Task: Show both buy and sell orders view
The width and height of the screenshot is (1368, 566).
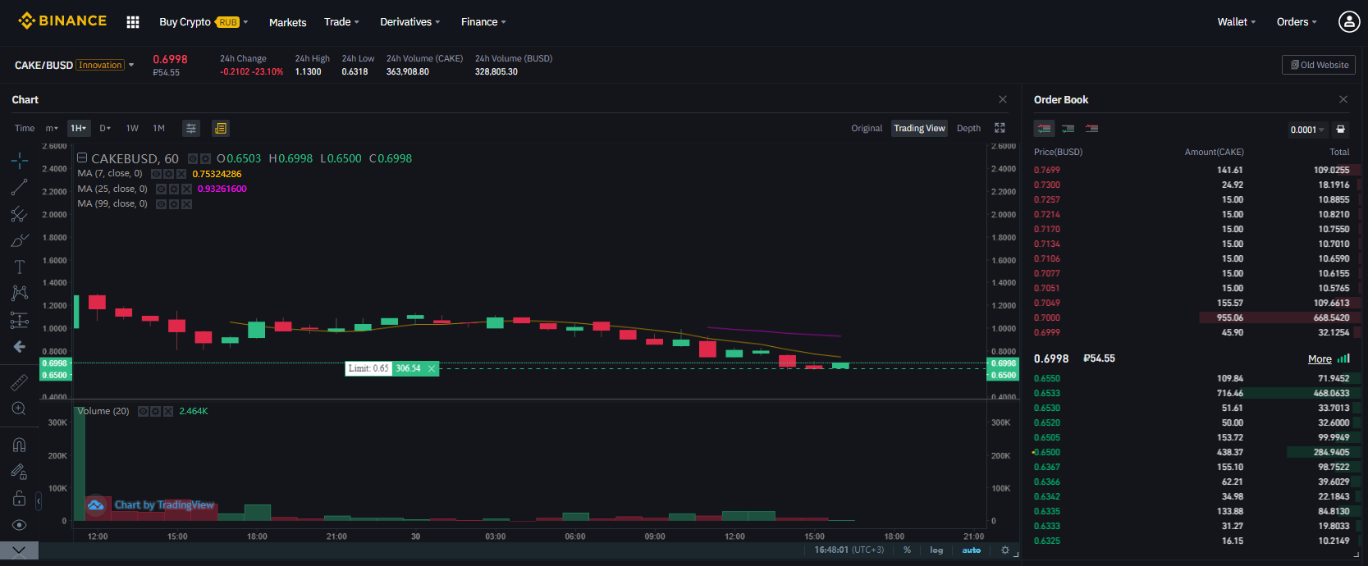Action: pyautogui.click(x=1044, y=129)
